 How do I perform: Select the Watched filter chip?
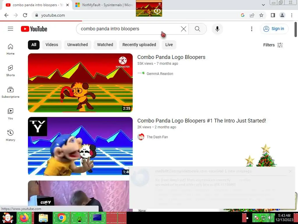coord(105,45)
